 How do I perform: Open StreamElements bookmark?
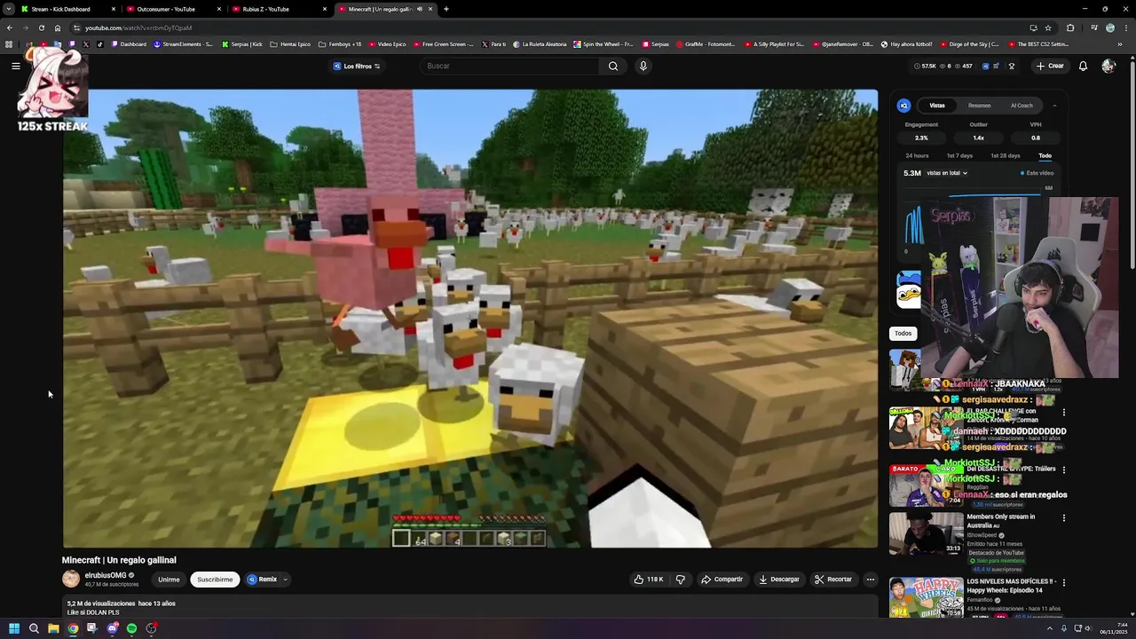click(184, 44)
